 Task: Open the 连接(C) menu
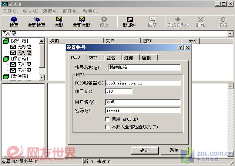point(50,11)
